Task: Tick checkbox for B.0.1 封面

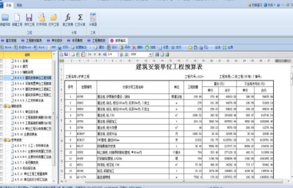Action: pos(1,61)
